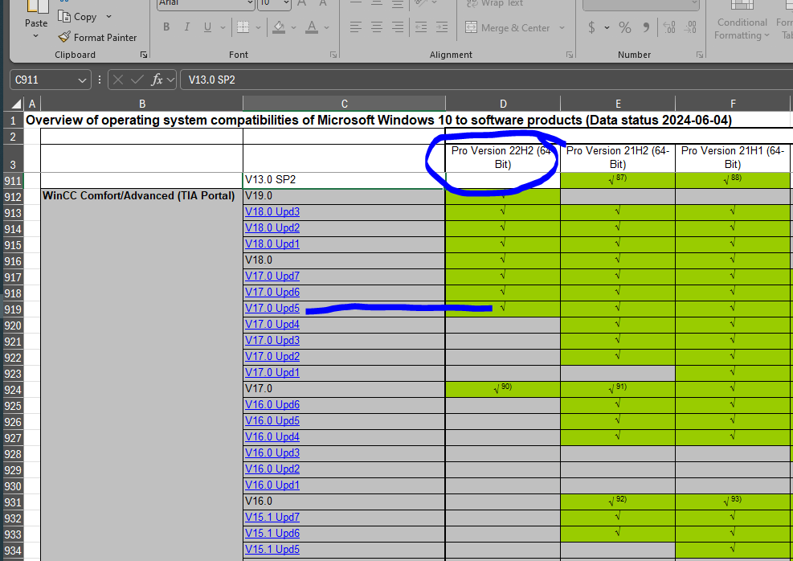Image resolution: width=793 pixels, height=561 pixels.
Task: Click the Insert Function fx button
Action: coord(157,80)
